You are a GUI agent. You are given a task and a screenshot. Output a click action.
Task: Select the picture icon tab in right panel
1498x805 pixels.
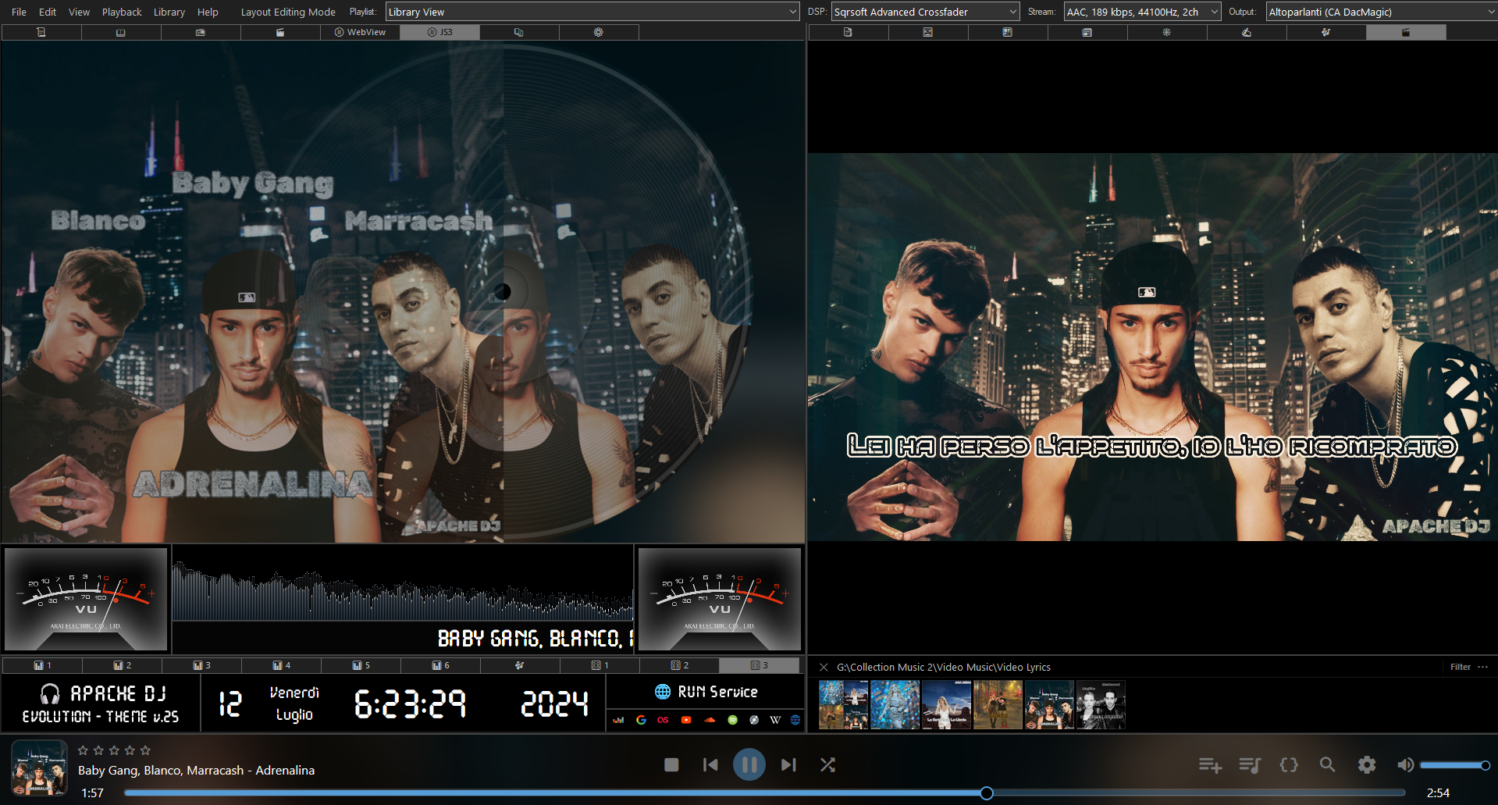(927, 32)
